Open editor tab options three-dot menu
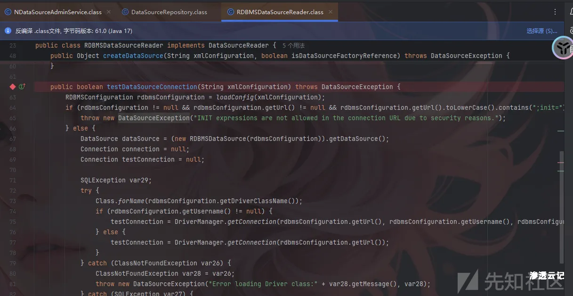This screenshot has height=296, width=573. tap(555, 12)
